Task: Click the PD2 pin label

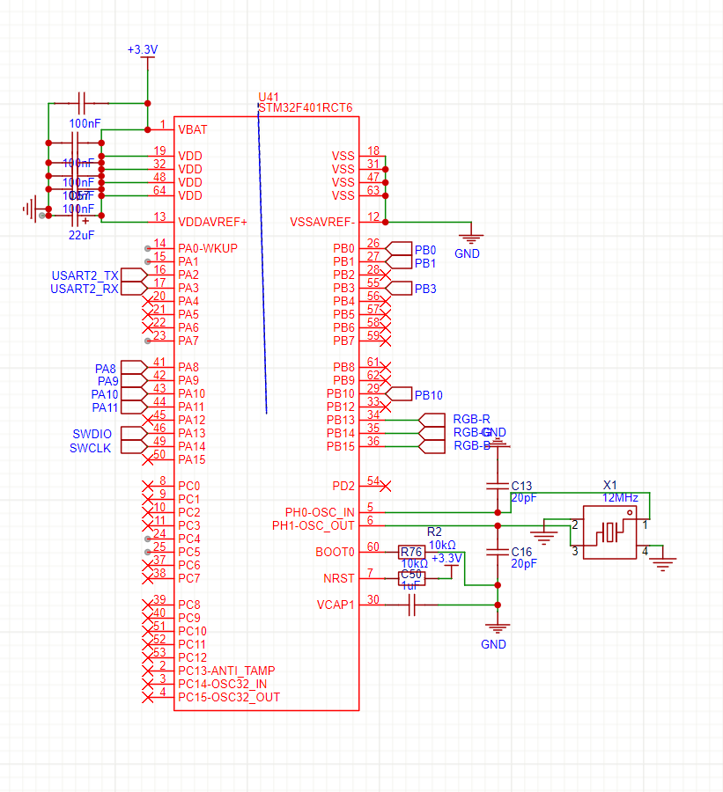Action: coord(343,487)
